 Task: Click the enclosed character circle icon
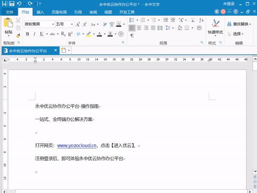[x=121, y=34]
